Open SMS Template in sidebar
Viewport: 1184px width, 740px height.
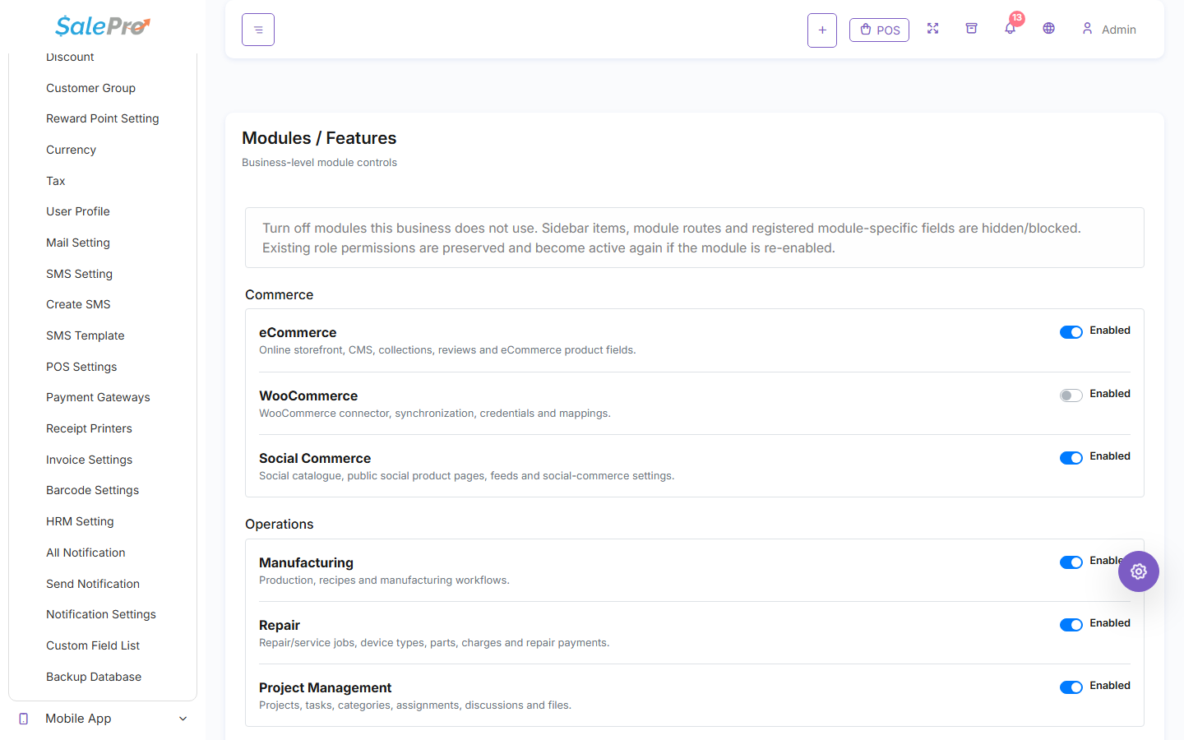pyautogui.click(x=86, y=335)
